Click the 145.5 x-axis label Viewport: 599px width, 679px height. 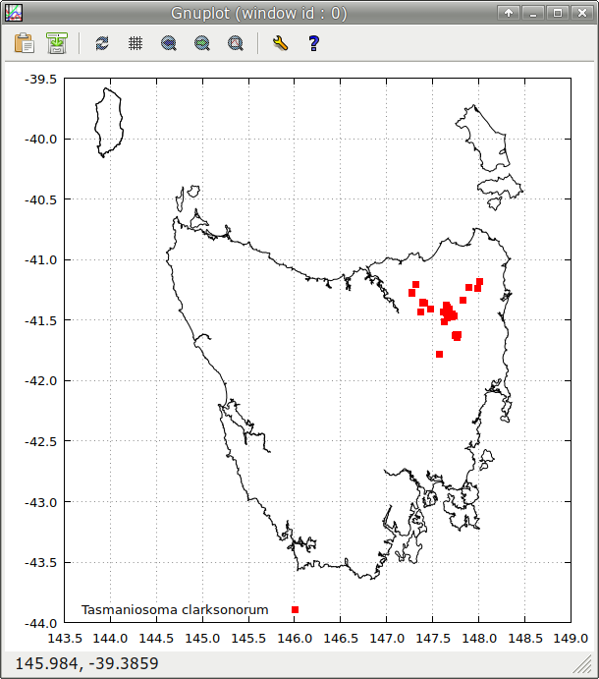coord(248,639)
